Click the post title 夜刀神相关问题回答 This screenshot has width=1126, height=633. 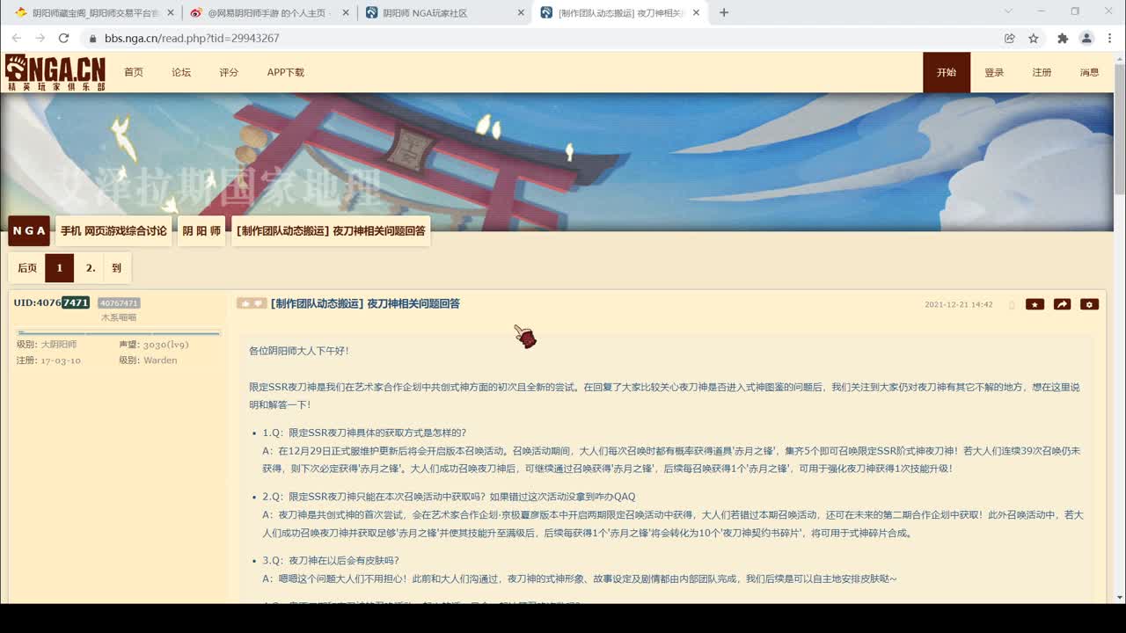[x=365, y=303]
